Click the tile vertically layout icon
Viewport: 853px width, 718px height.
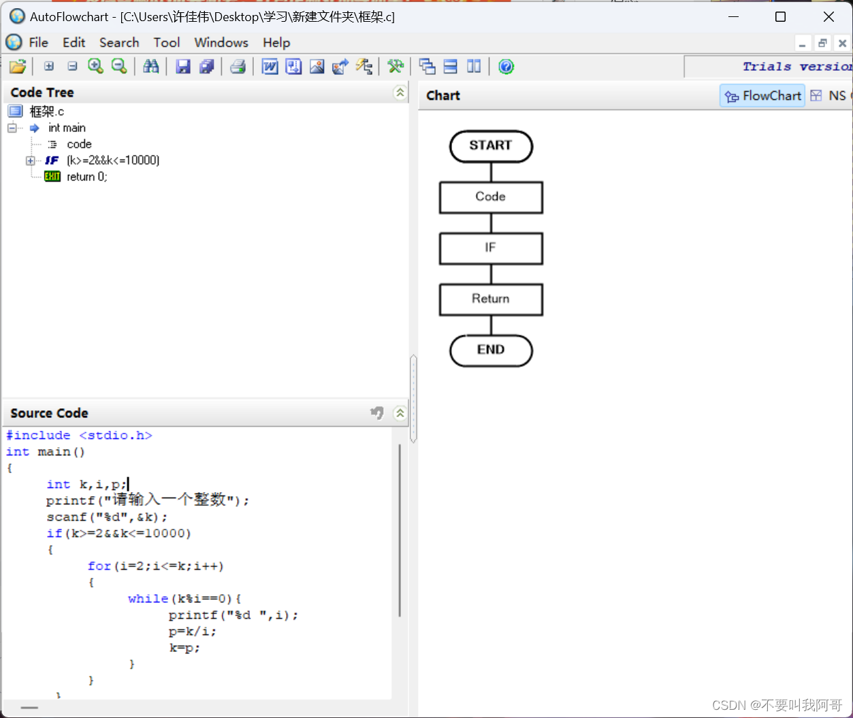pyautogui.click(x=474, y=67)
